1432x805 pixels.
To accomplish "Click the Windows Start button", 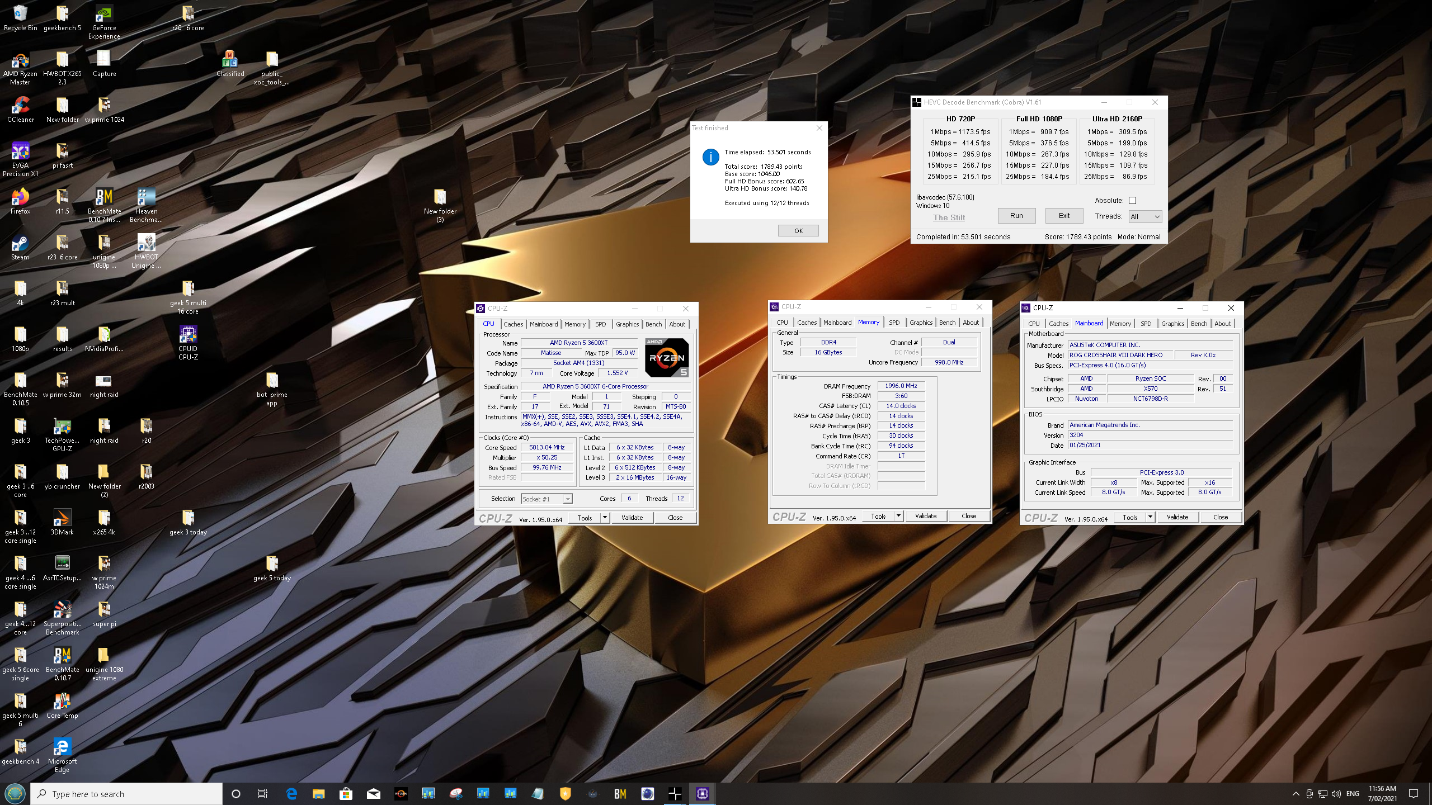I will coord(15,794).
